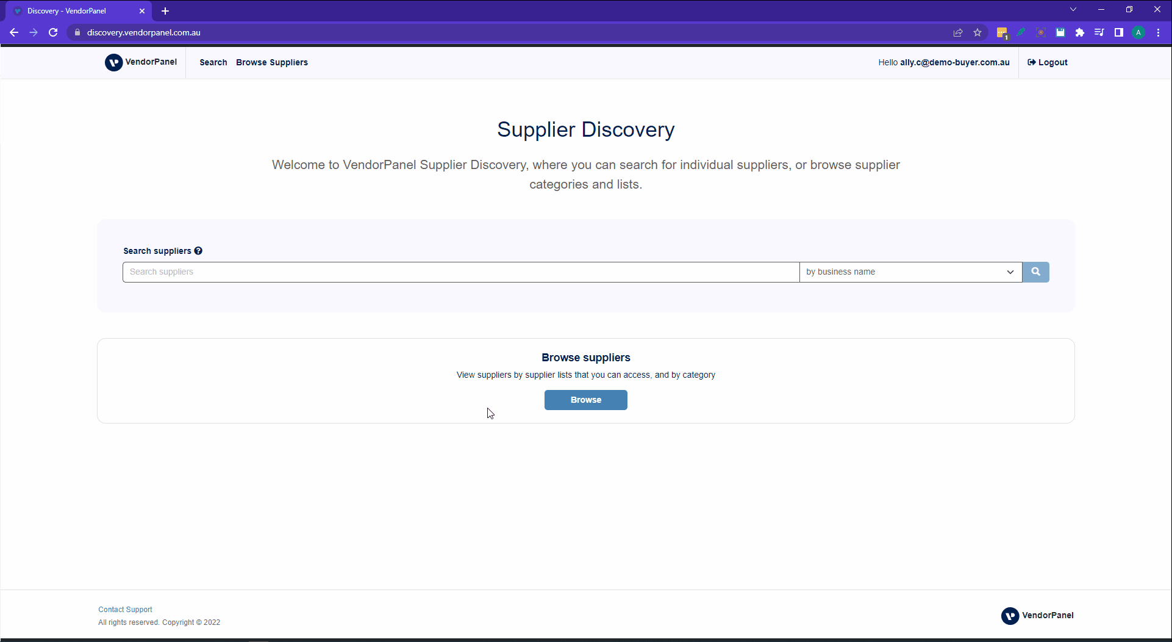Open Browse Suppliers in navigation
This screenshot has width=1172, height=642.
(272, 62)
